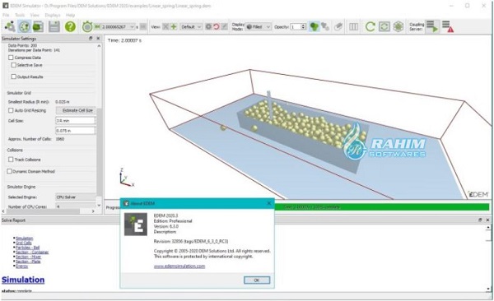Open the Energy report link

click(x=21, y=266)
